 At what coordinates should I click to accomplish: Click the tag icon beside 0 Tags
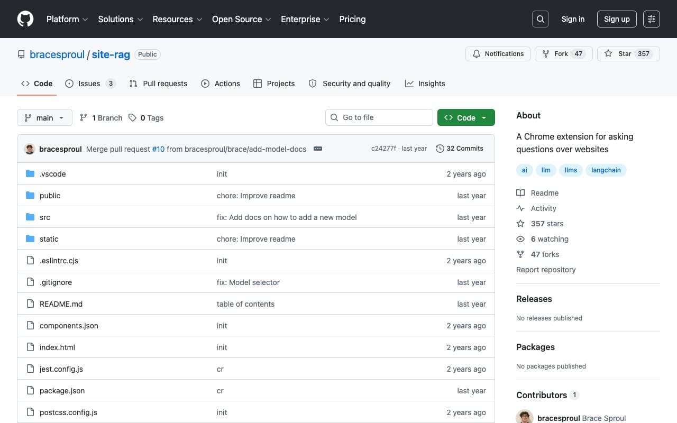132,117
